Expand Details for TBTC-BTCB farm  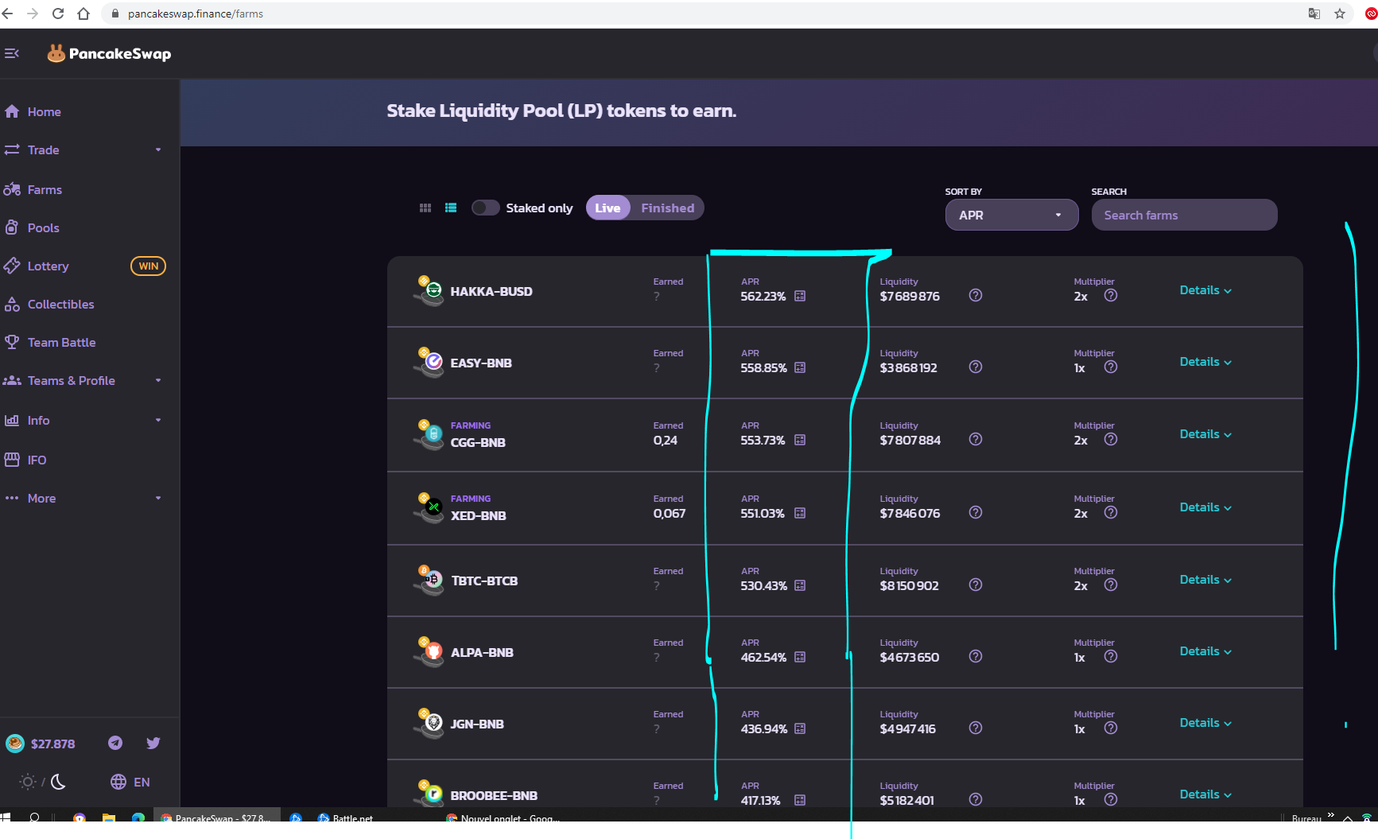click(x=1205, y=580)
